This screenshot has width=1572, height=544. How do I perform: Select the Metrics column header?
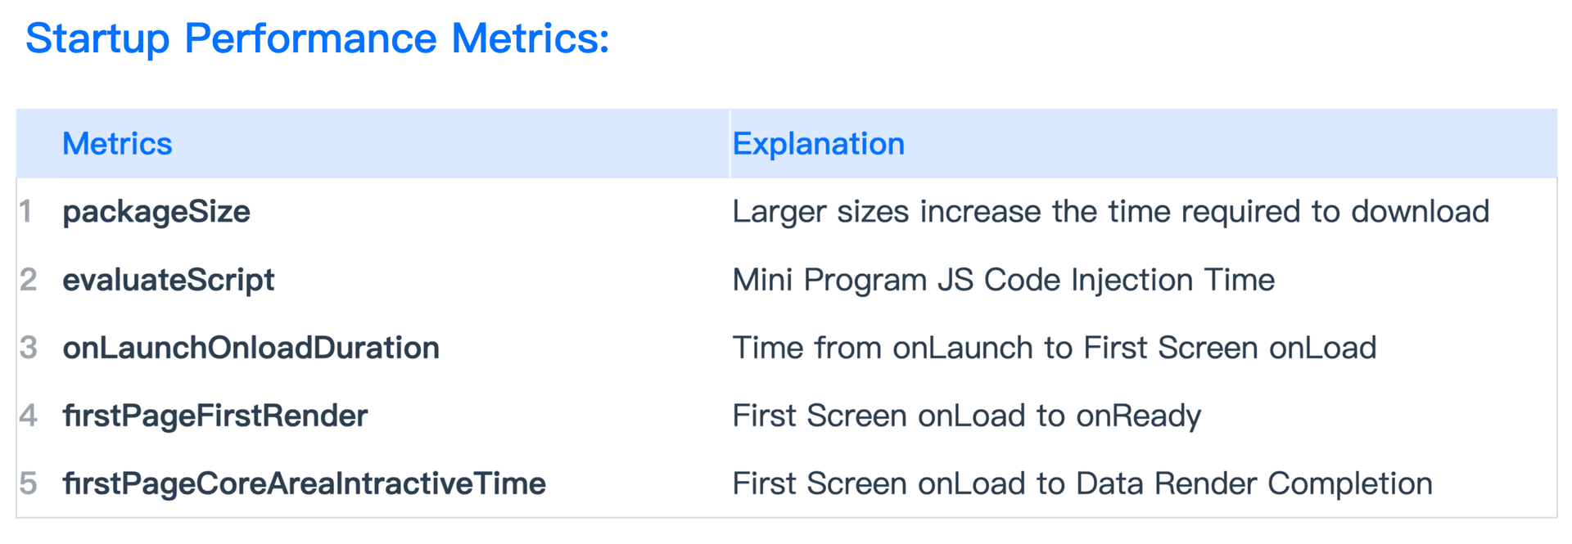pyautogui.click(x=117, y=144)
